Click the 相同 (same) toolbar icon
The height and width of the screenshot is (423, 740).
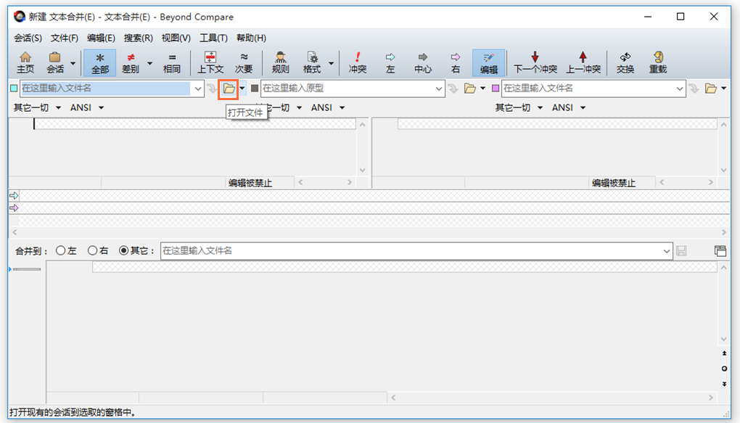pyautogui.click(x=172, y=62)
